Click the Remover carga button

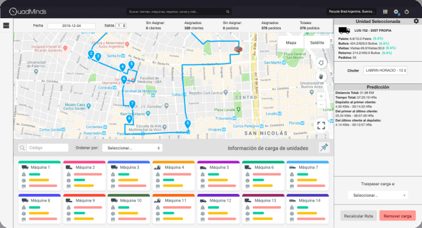(397, 216)
